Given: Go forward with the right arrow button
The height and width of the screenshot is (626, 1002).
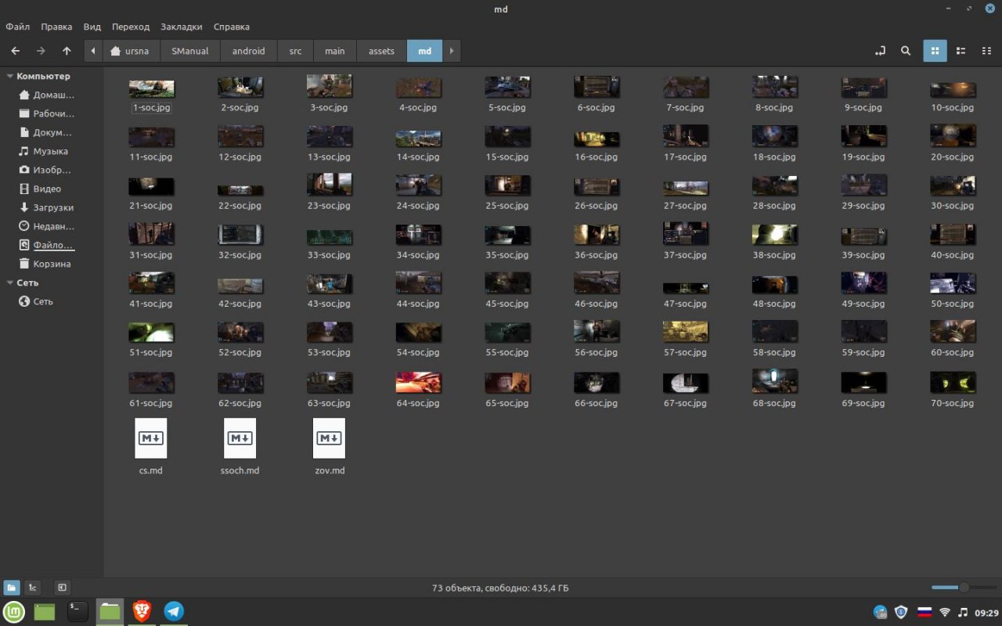Looking at the screenshot, I should (x=41, y=51).
